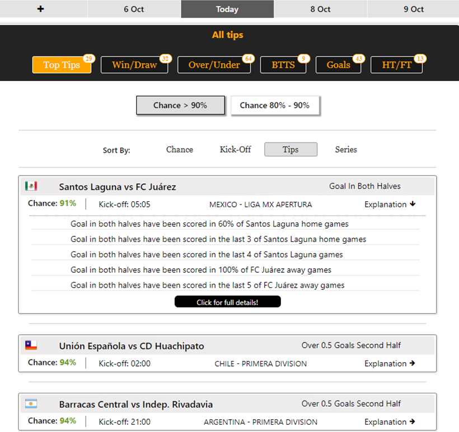Image resolution: width=459 pixels, height=432 pixels.
Task: Open the BTTS tips category
Action: 283,65
